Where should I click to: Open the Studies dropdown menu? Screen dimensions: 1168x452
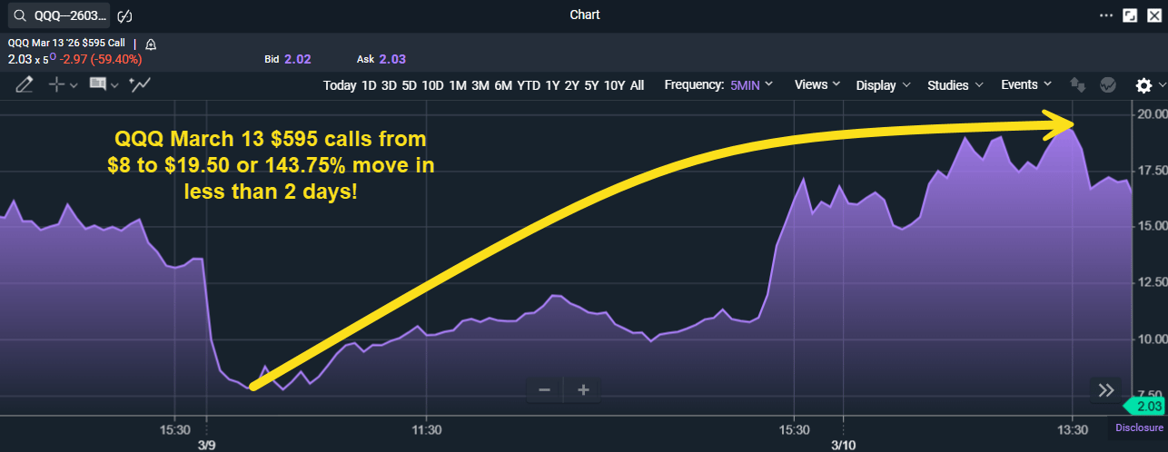[x=955, y=85]
